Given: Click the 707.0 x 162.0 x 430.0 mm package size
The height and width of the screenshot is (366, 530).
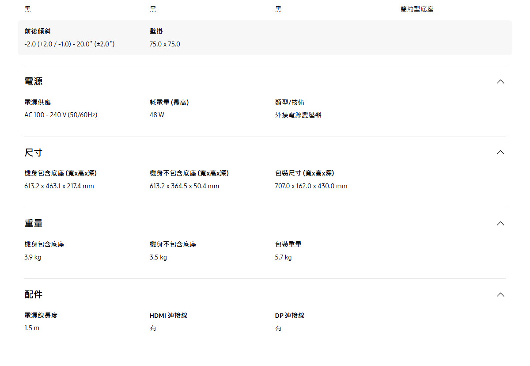Looking at the screenshot, I should (x=311, y=186).
